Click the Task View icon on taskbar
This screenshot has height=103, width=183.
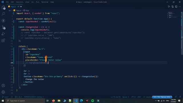pyautogui.click(x=47, y=101)
